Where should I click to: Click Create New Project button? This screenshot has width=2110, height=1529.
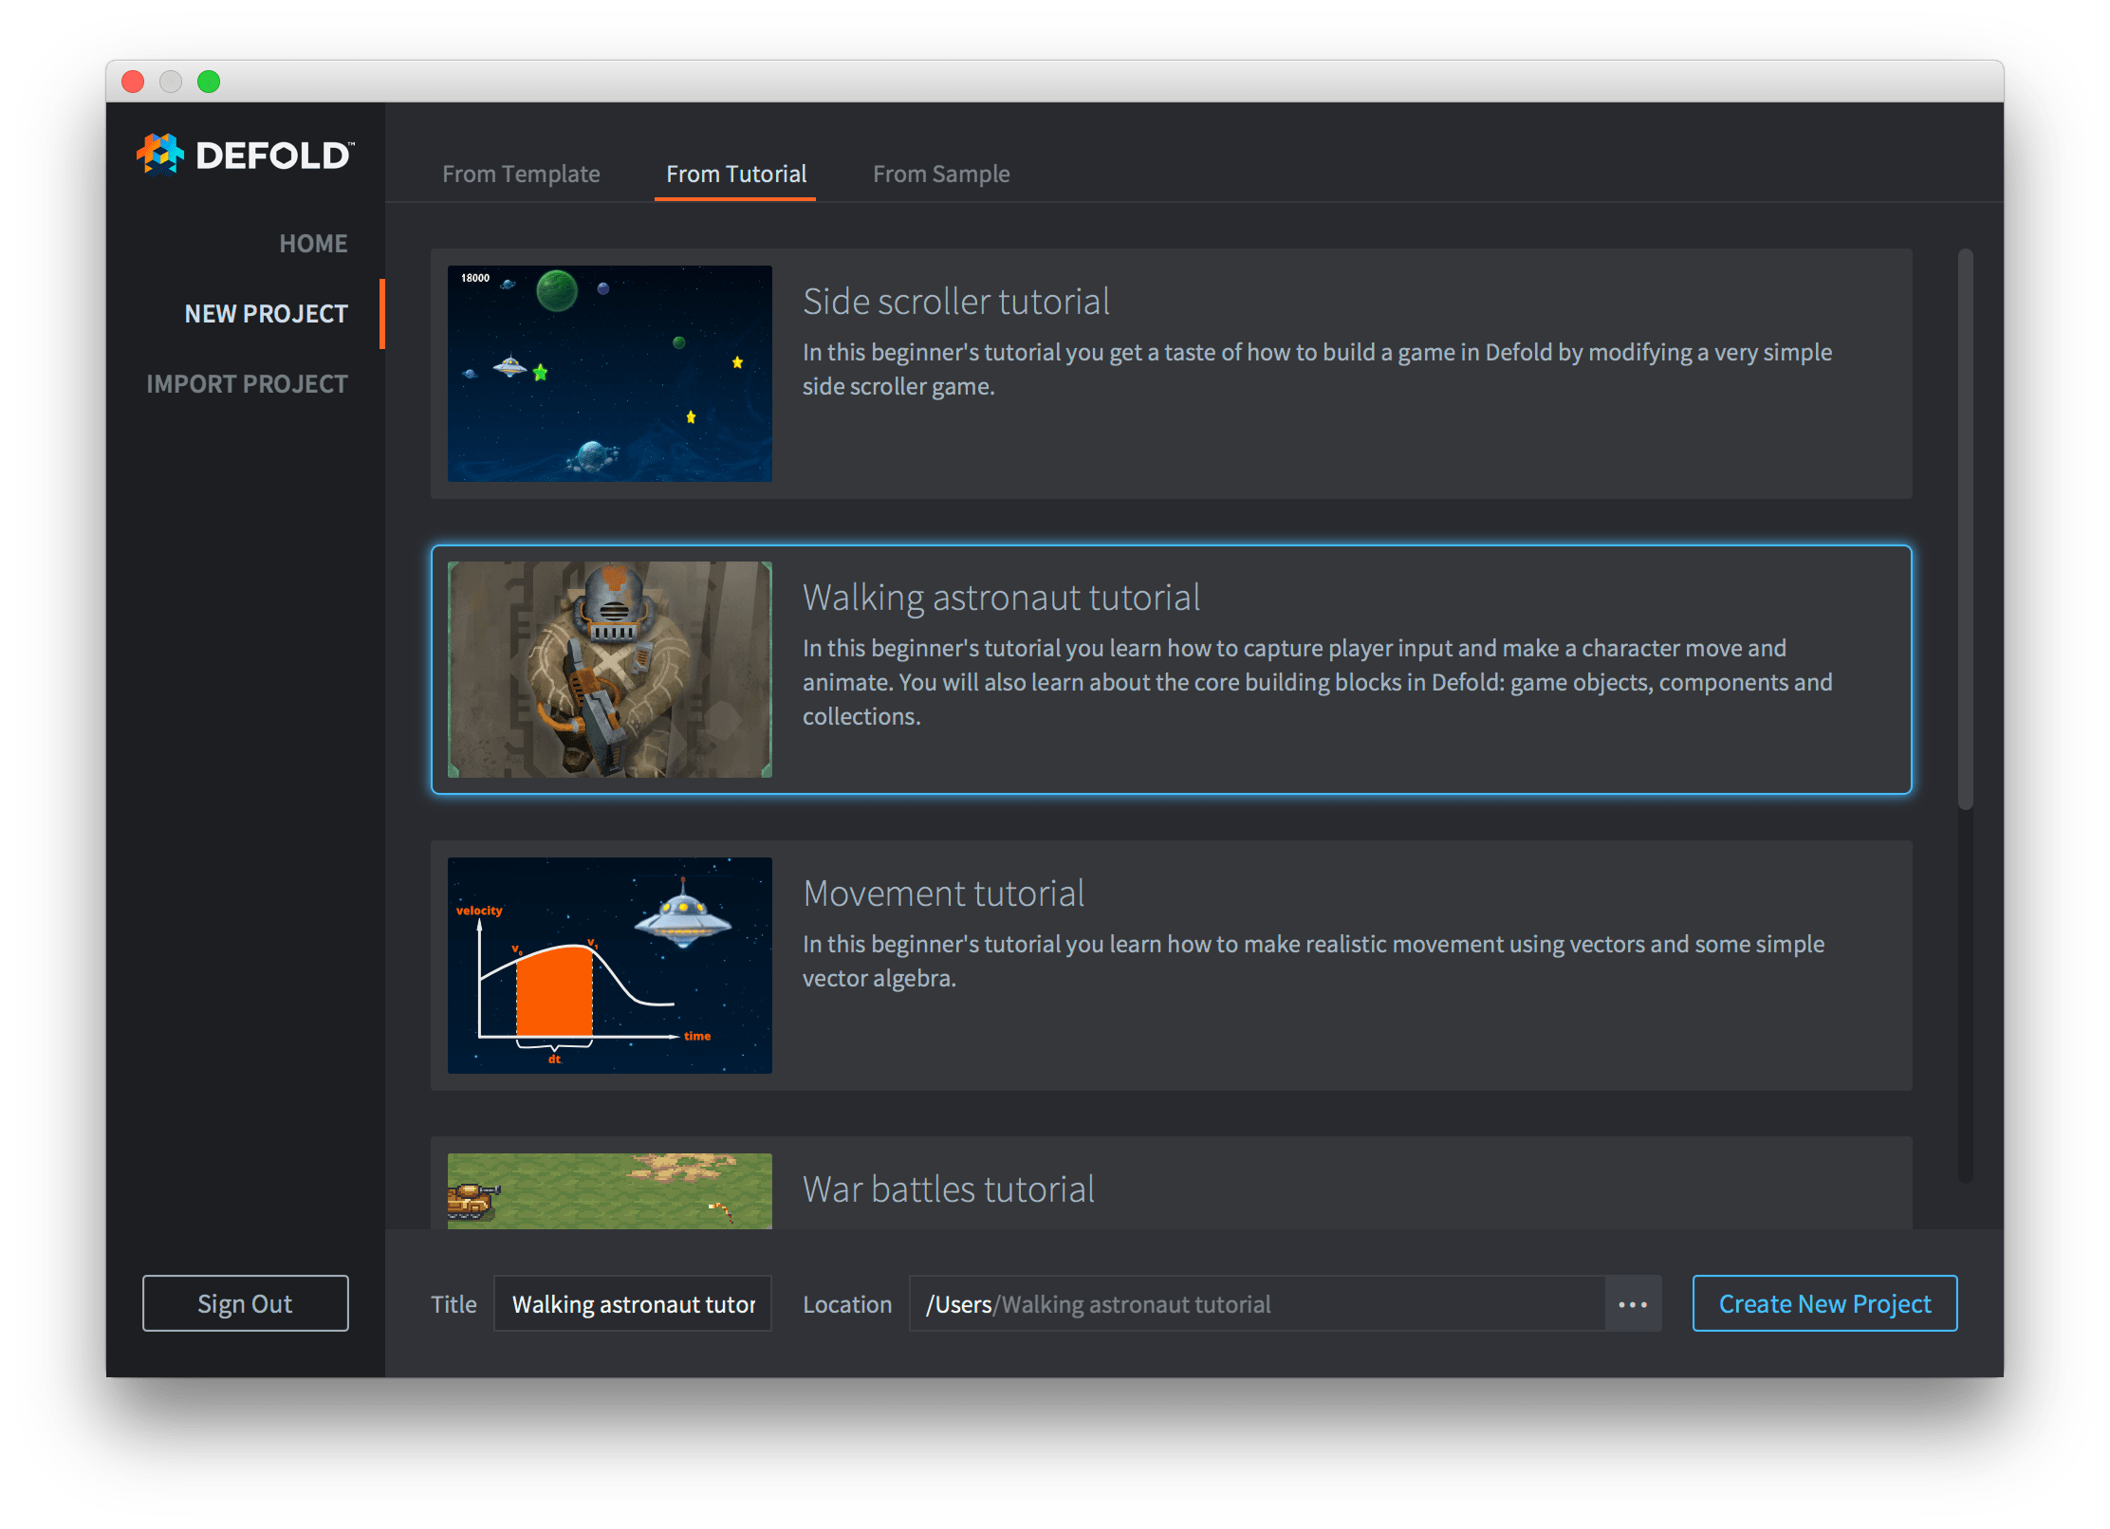[1823, 1304]
